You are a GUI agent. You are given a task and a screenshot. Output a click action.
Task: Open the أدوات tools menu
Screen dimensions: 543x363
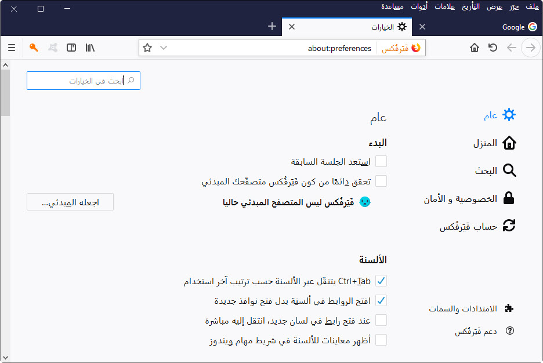tap(419, 6)
